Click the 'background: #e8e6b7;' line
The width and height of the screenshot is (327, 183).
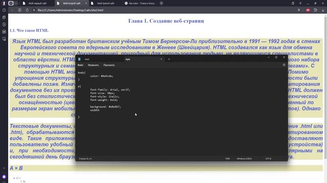pyautogui.click(x=105, y=107)
